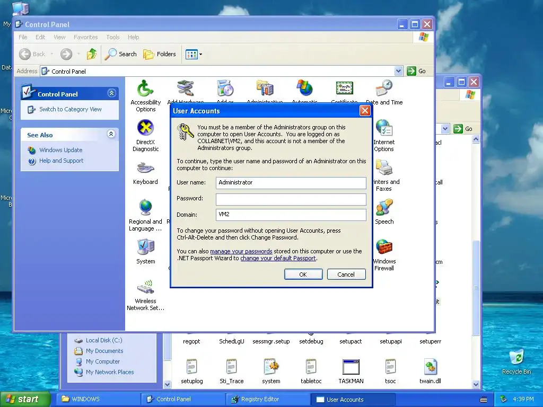Click the Go button in Control Panel
The height and width of the screenshot is (407, 543).
[x=416, y=71]
